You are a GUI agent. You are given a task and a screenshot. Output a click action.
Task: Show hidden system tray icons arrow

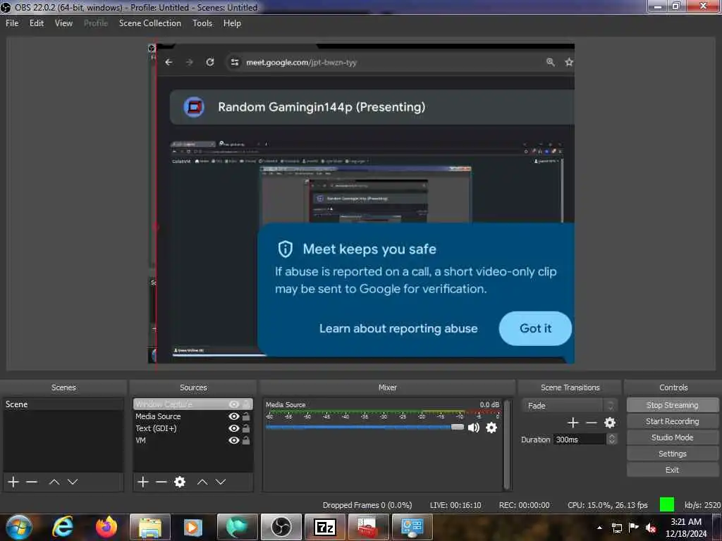point(599,528)
